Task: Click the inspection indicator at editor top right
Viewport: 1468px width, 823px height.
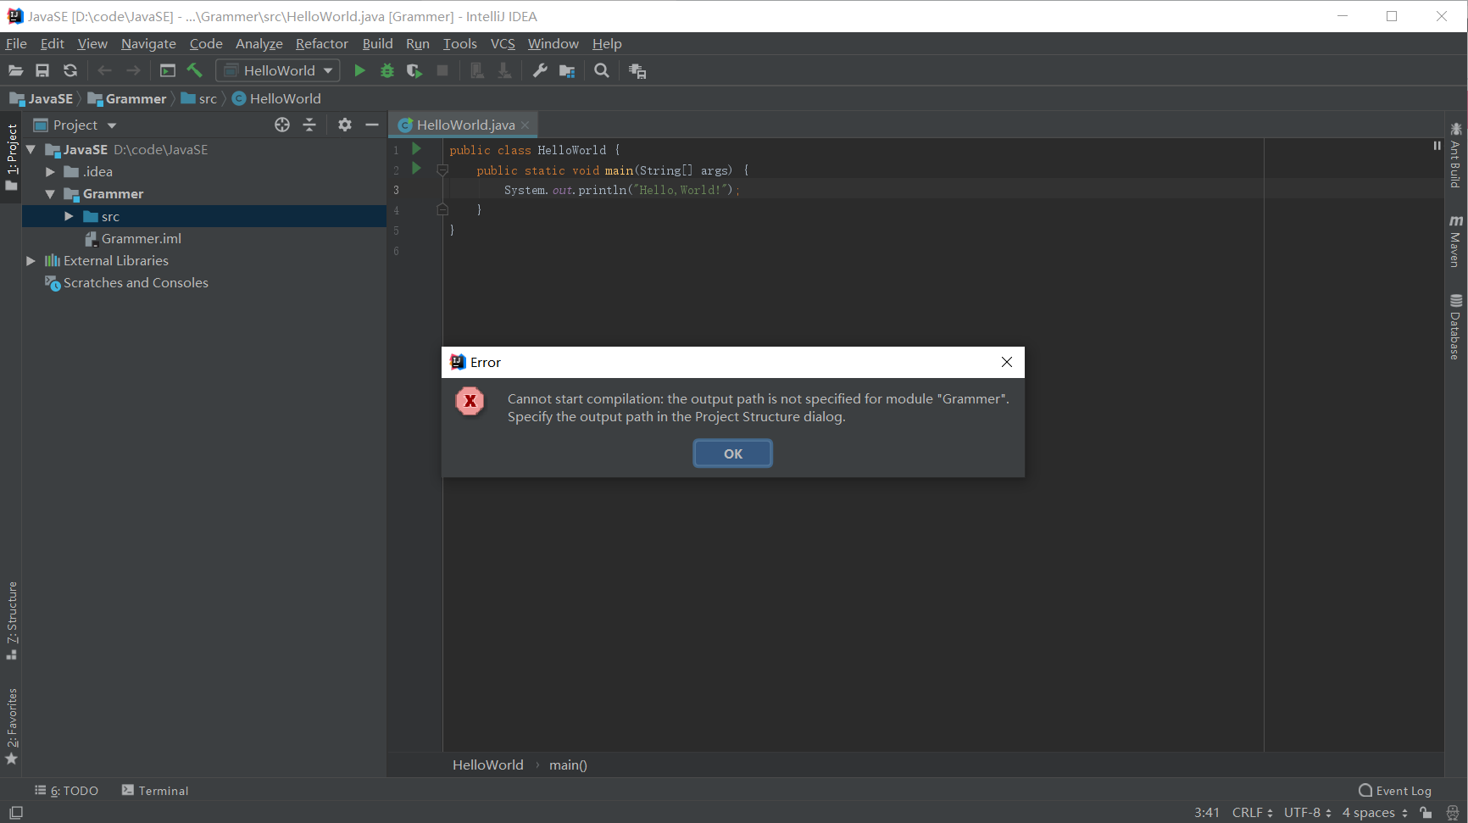Action: 1437,146
